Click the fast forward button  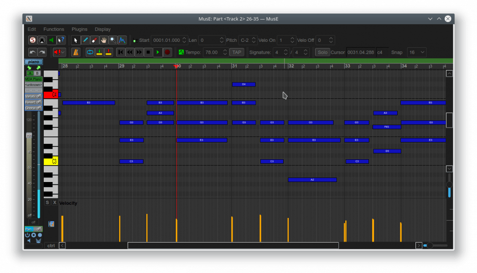139,52
